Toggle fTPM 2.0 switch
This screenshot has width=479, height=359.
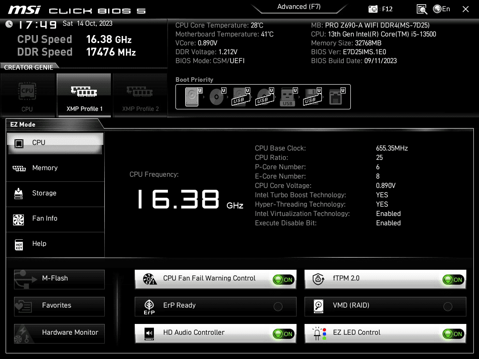[x=453, y=280]
